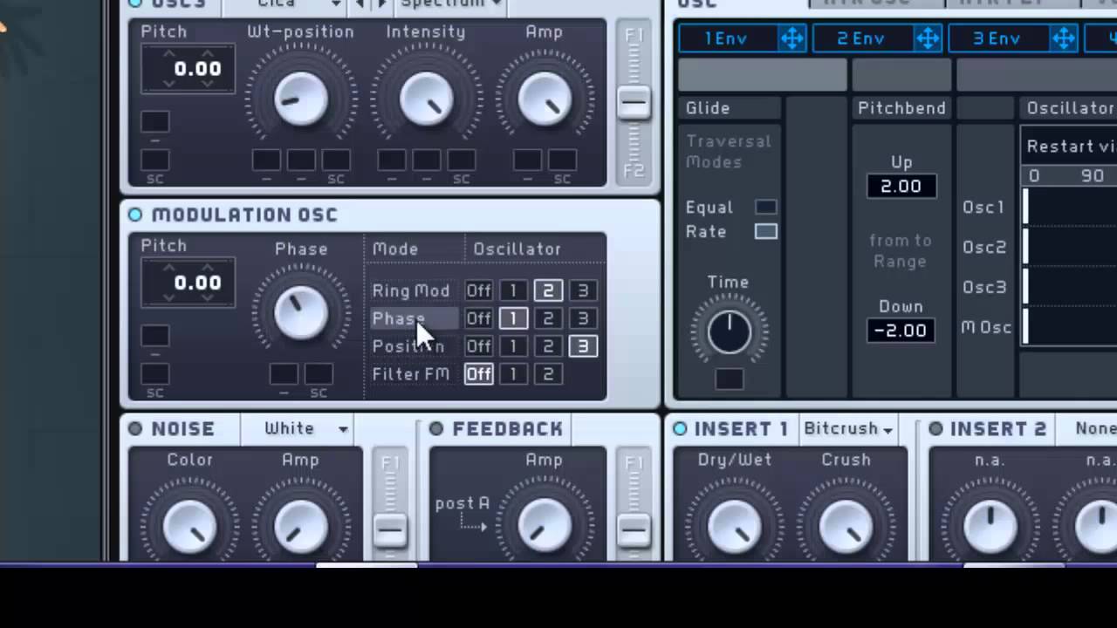This screenshot has height=628, width=1117.
Task: Click OSC3 Intensity knob
Action: pyautogui.click(x=427, y=99)
